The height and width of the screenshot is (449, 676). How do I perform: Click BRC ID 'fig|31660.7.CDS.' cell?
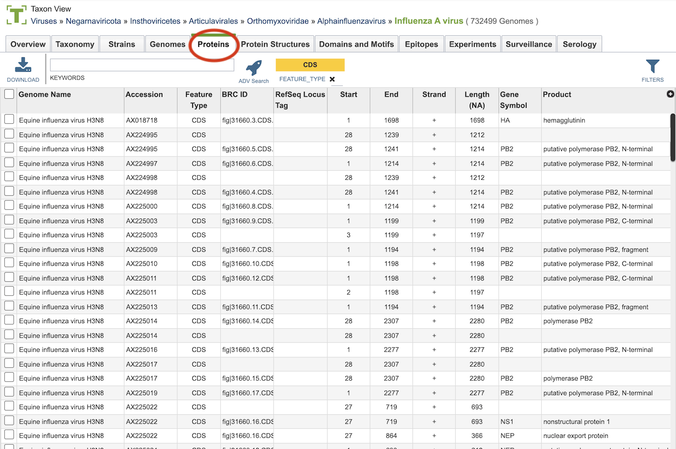pyautogui.click(x=248, y=250)
